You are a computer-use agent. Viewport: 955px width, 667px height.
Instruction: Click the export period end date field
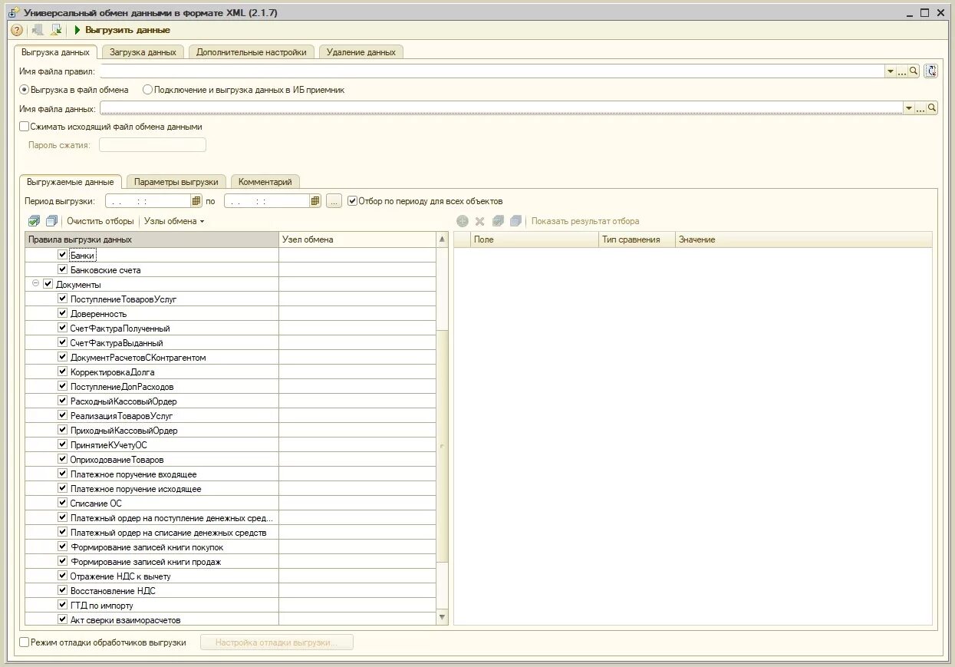(x=267, y=201)
